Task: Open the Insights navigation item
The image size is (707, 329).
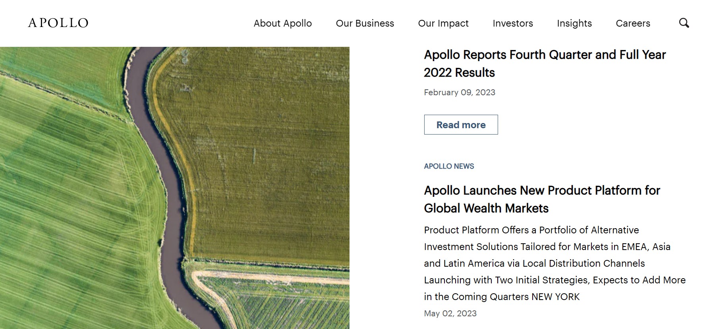Action: [574, 23]
